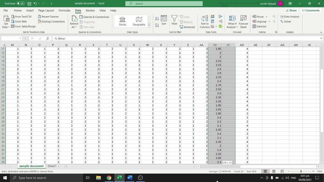Import data From Text/CSV
Image resolution: width=324 pixels, height=182 pixels.
point(22,17)
